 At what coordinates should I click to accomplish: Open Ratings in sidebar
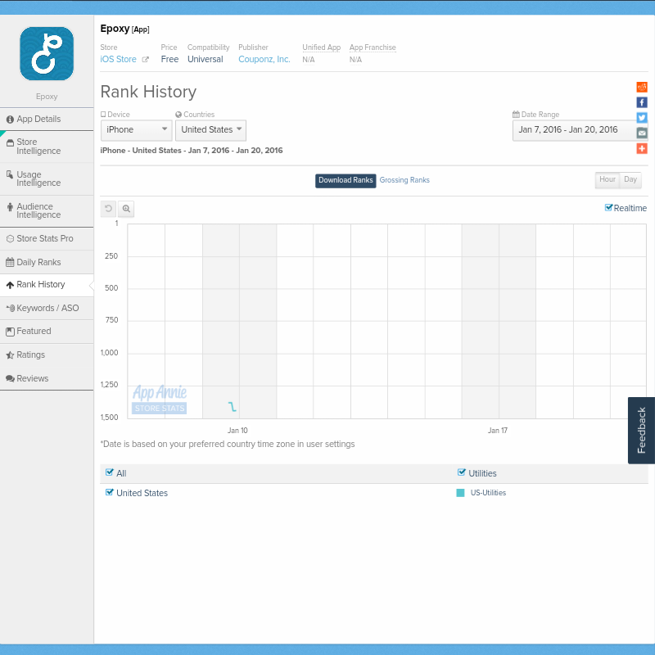[x=47, y=355]
